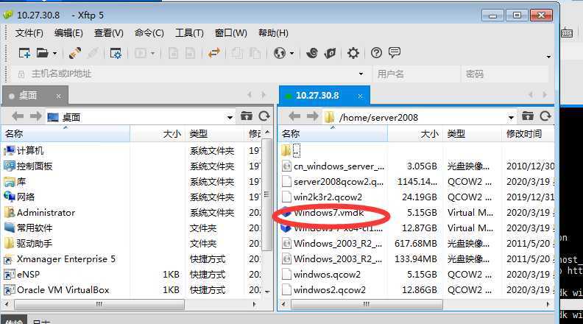This screenshot has width=583, height=324.
Task: Select the Administrator folder
Action: point(40,212)
